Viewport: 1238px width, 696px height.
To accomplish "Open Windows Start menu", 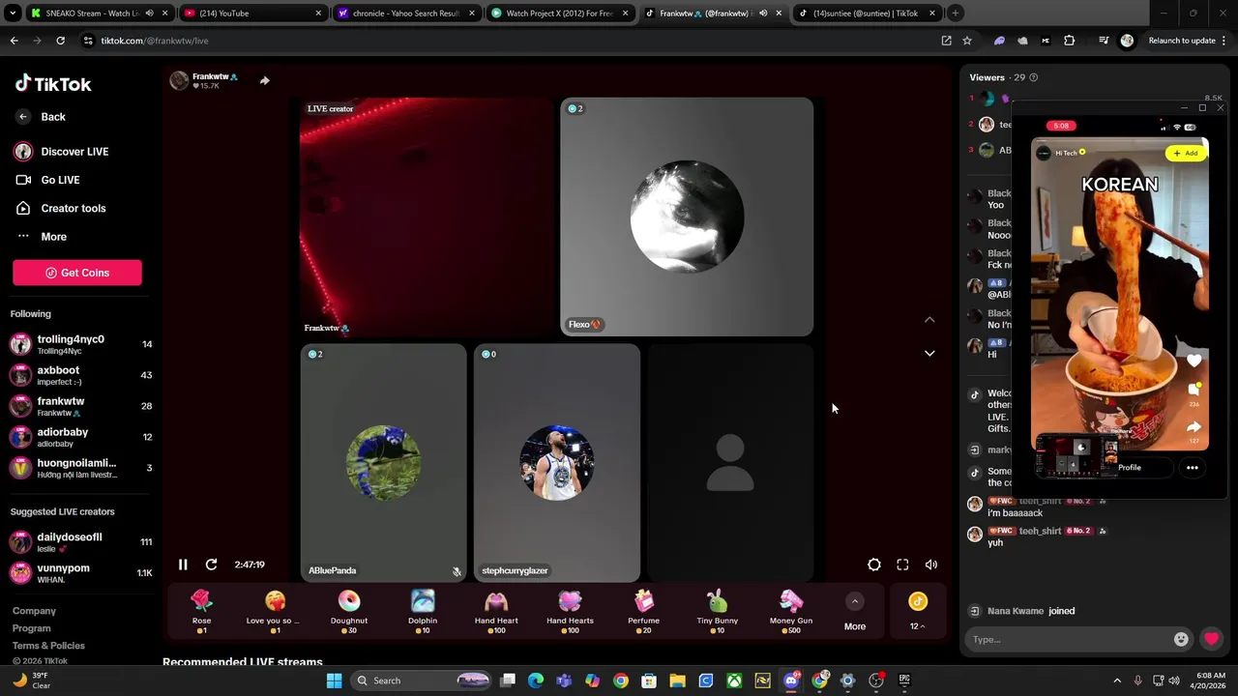I will [334, 681].
